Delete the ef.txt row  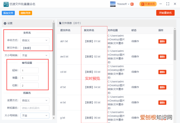click(x=162, y=87)
